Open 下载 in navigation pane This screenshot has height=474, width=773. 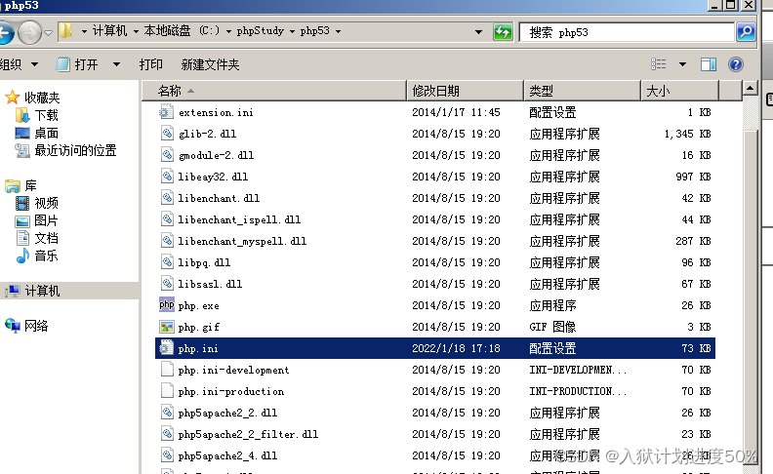point(46,115)
